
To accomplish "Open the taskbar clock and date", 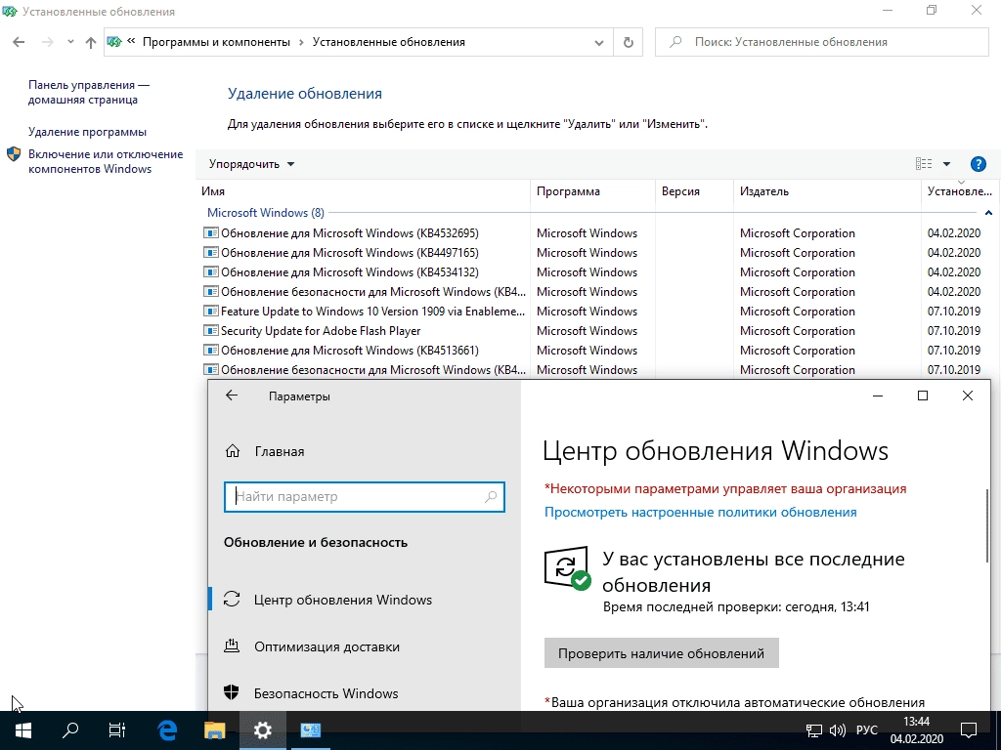I will [917, 730].
